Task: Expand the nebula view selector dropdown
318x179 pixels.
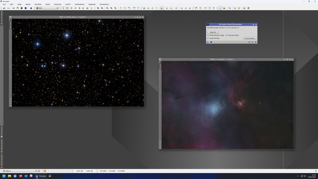Action: [36, 171]
